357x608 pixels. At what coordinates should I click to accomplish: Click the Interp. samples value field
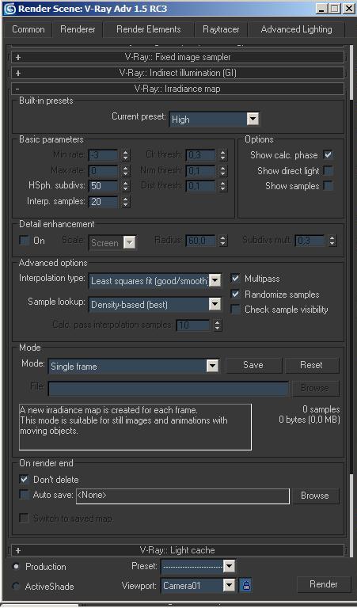(x=104, y=202)
